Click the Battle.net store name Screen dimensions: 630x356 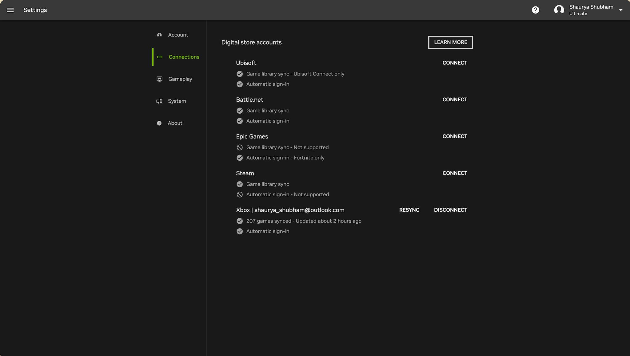pyautogui.click(x=249, y=100)
